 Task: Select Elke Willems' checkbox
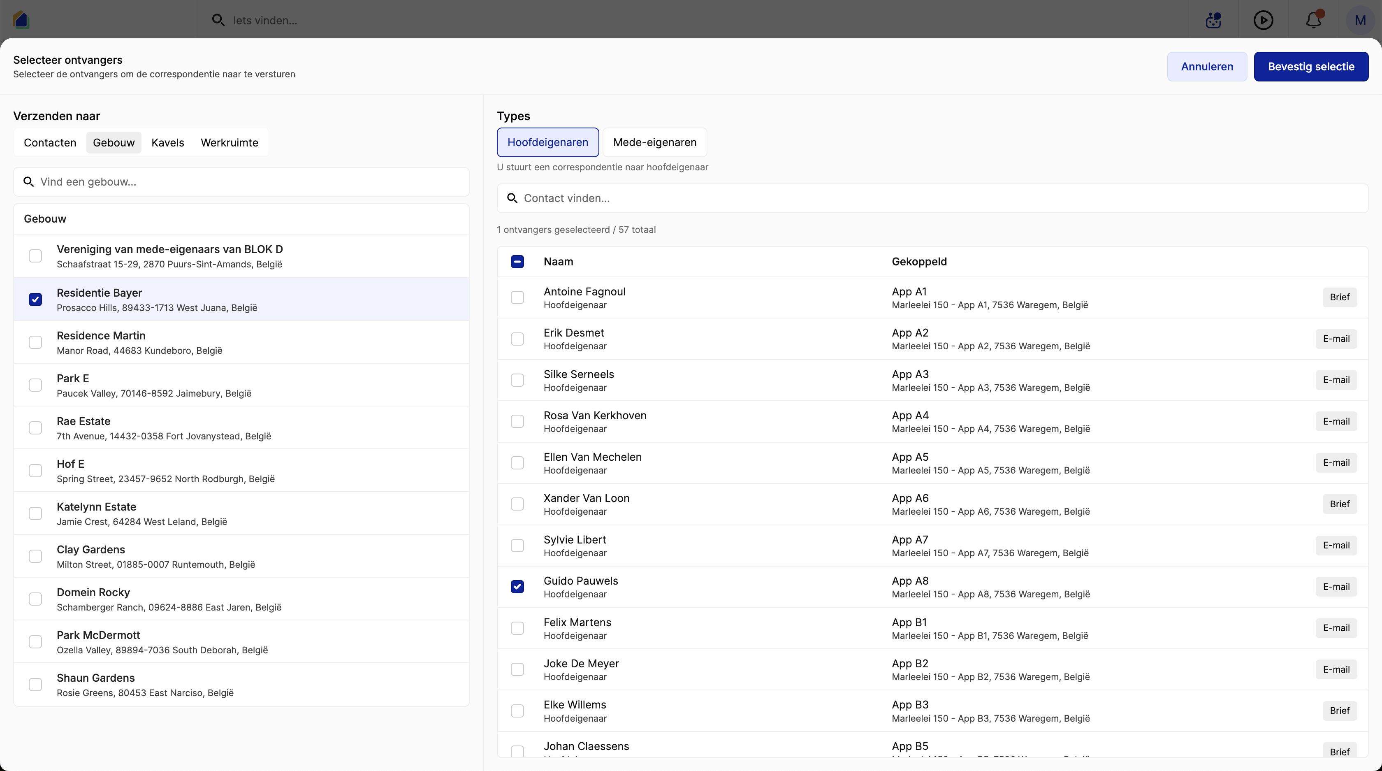coord(517,711)
